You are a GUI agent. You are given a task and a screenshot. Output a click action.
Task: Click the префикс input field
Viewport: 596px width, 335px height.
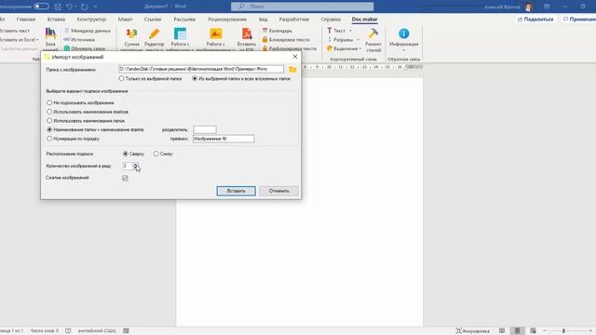(223, 139)
